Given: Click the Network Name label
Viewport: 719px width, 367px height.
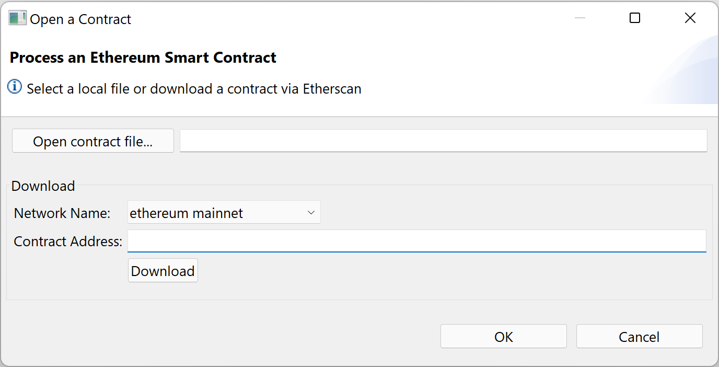Looking at the screenshot, I should 62,213.
